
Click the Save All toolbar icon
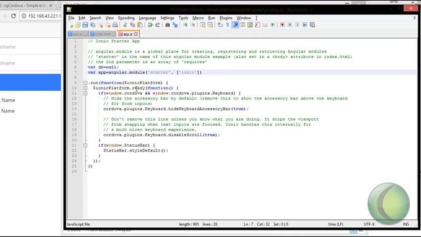[93, 25]
